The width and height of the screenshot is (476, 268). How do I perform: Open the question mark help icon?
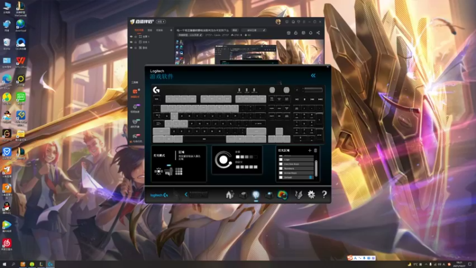[324, 195]
